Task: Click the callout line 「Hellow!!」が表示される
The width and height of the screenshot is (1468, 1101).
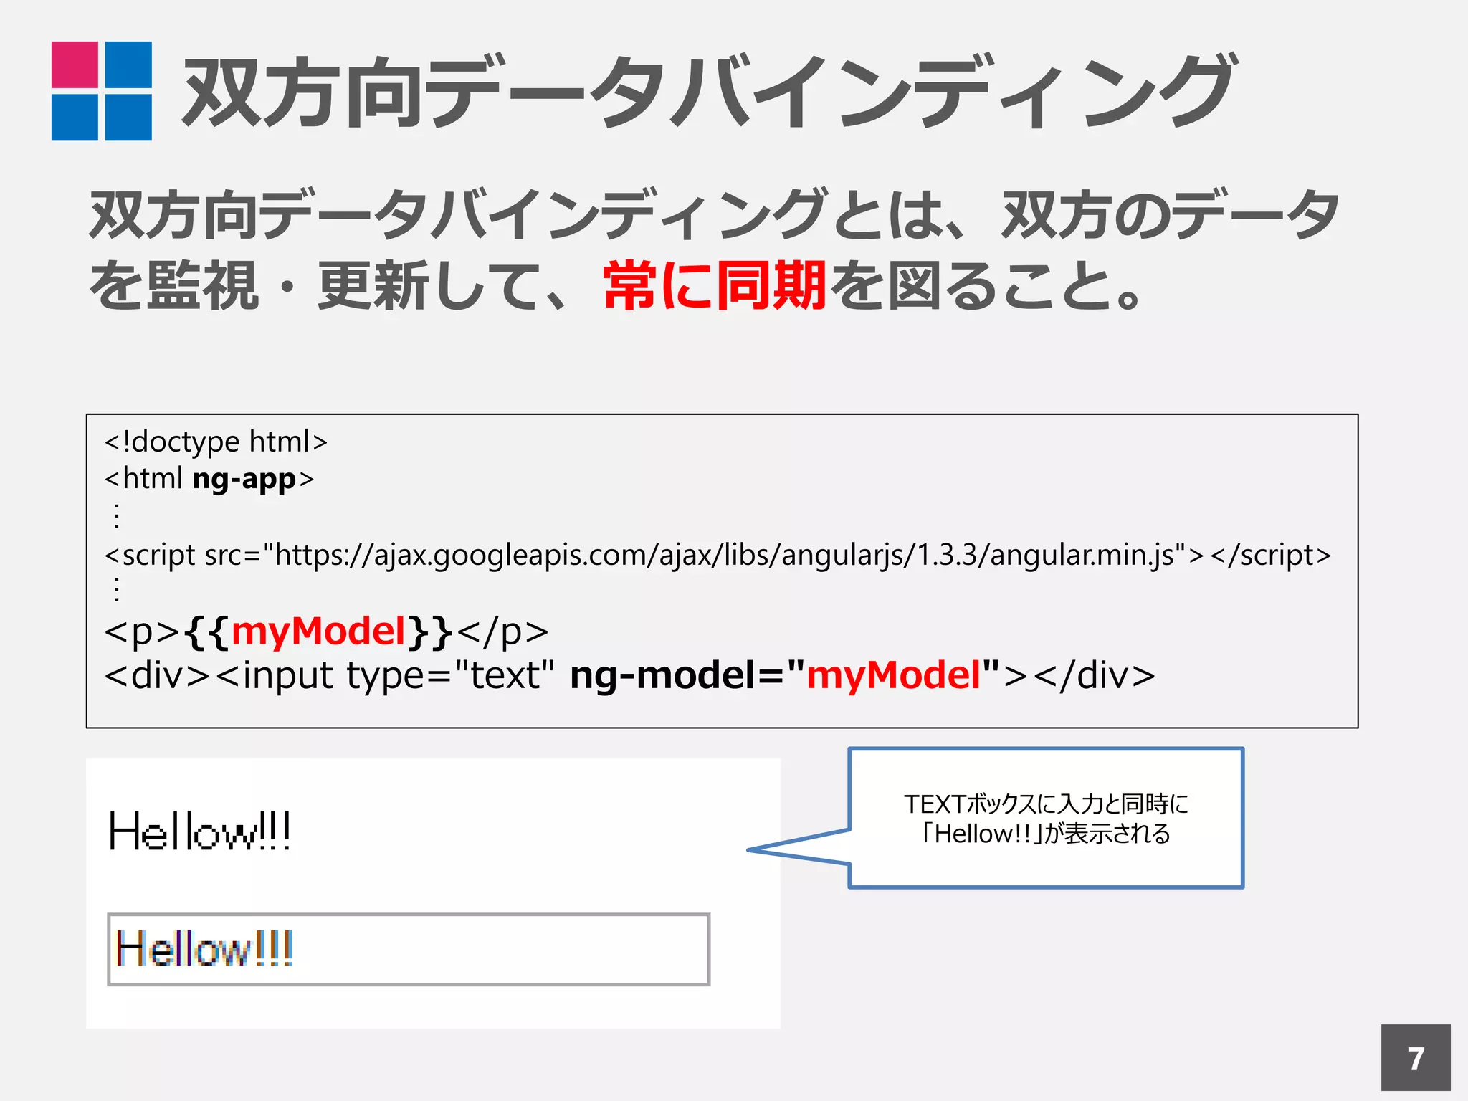Action: coord(1046,834)
